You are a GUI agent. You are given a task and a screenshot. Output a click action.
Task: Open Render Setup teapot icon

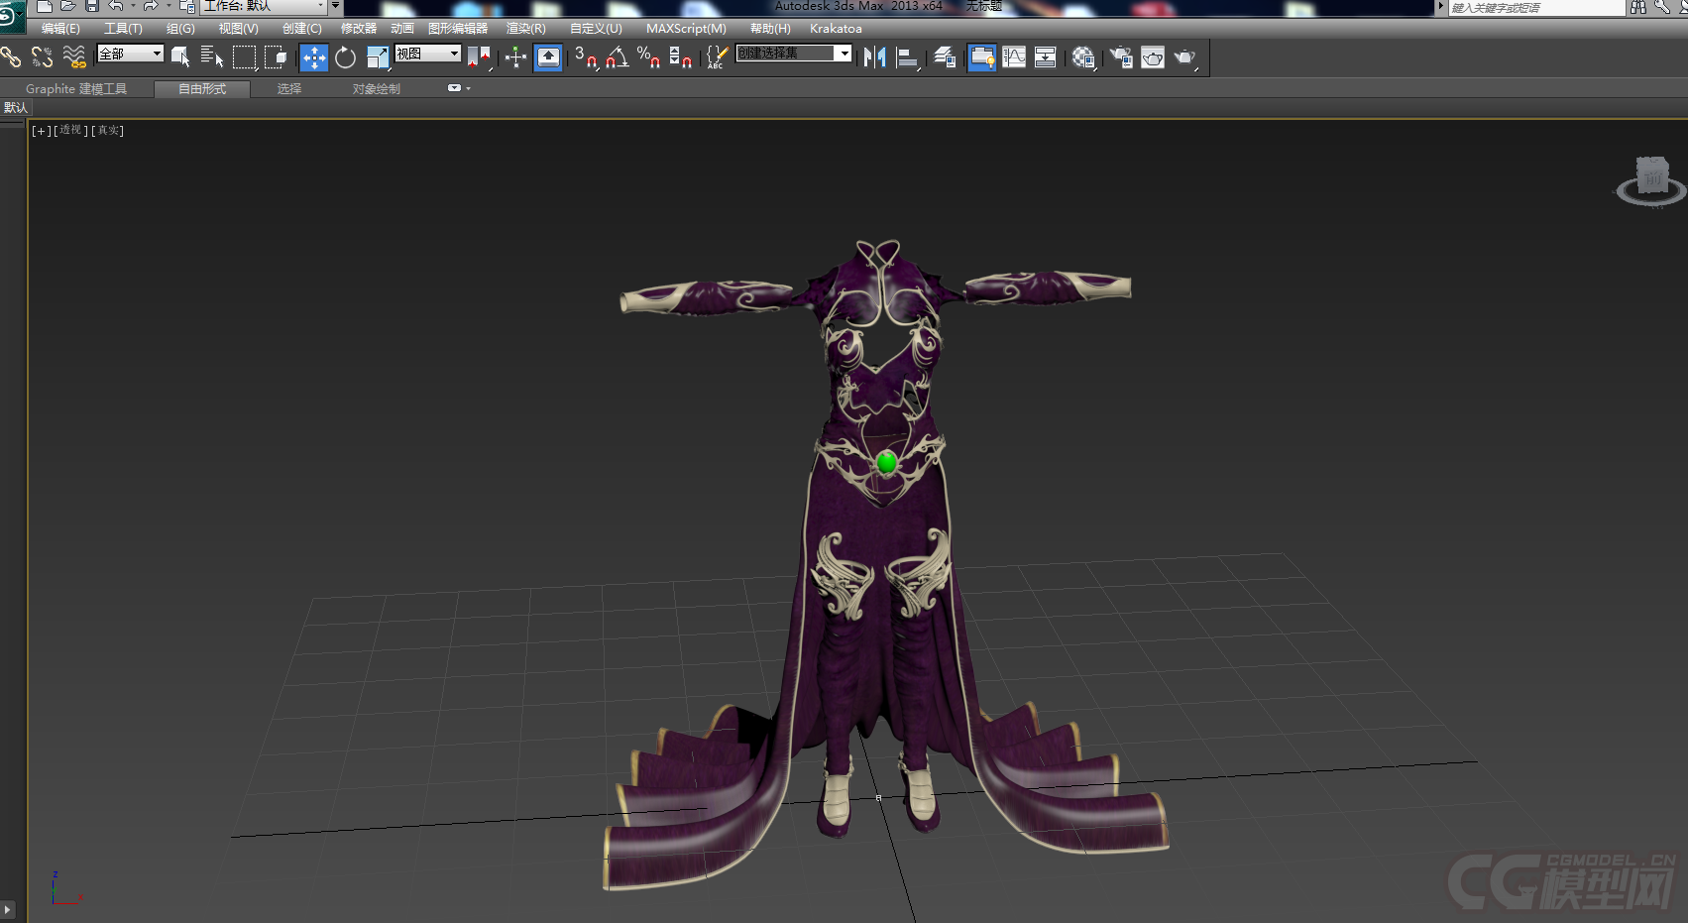pos(1121,58)
